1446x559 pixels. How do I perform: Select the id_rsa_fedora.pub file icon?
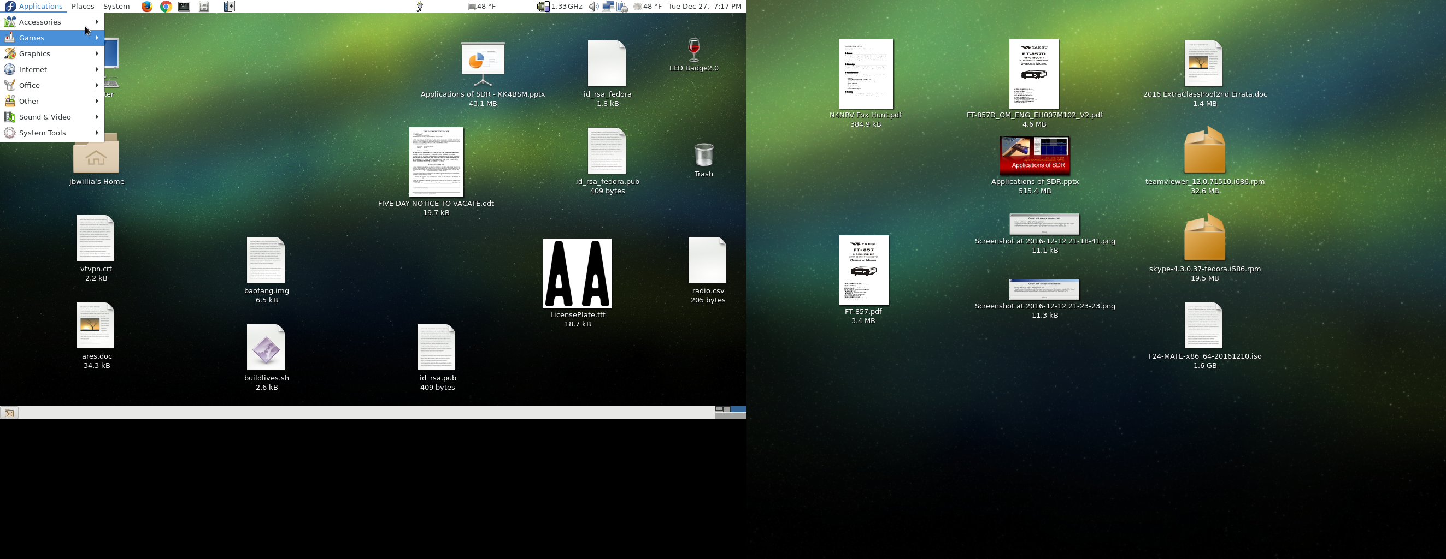[607, 151]
